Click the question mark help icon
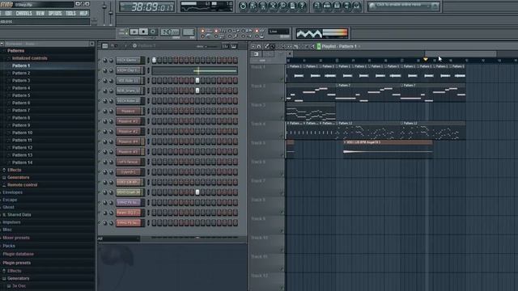 [302, 6]
